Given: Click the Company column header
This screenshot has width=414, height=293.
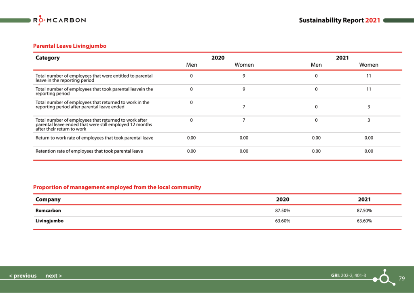Looking at the screenshot, I should coord(48,199).
